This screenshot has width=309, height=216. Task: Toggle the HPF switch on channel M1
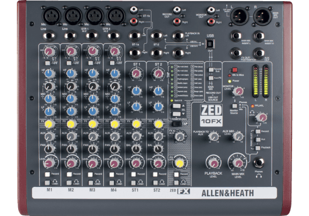pyautogui.click(x=47, y=63)
